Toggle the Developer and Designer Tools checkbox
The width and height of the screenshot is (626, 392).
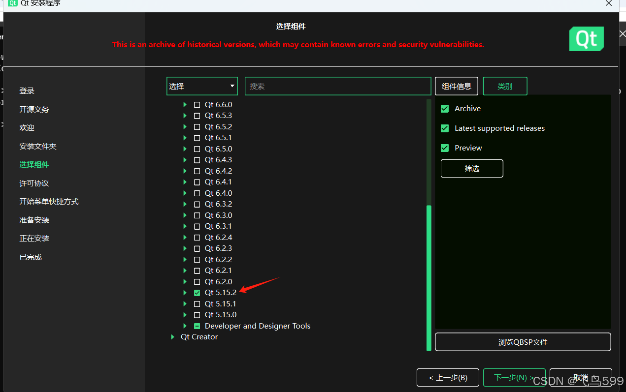coord(197,326)
